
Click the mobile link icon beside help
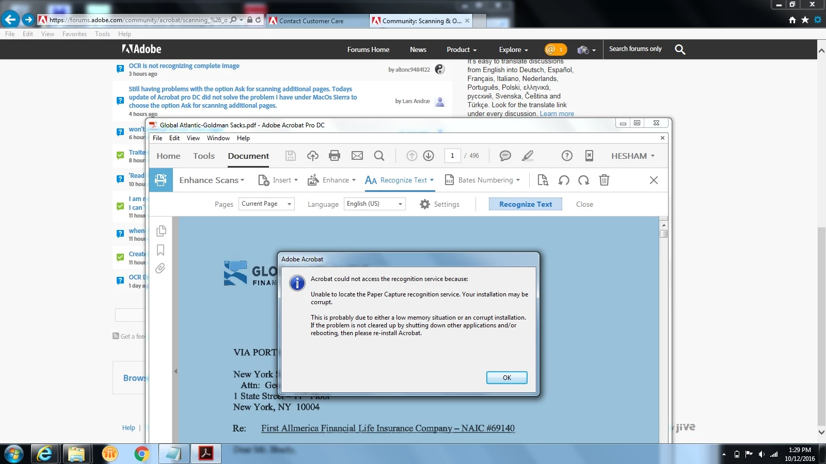point(589,156)
